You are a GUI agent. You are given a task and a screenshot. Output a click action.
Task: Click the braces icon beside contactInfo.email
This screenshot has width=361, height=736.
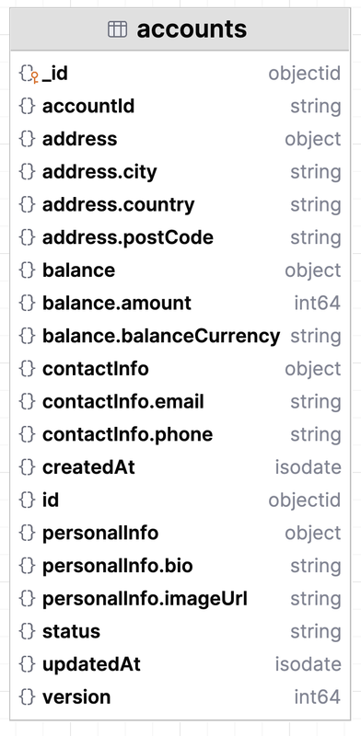(28, 402)
